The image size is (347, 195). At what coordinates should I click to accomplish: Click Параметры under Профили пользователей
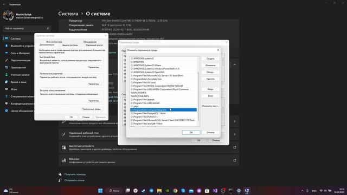pos(94,84)
